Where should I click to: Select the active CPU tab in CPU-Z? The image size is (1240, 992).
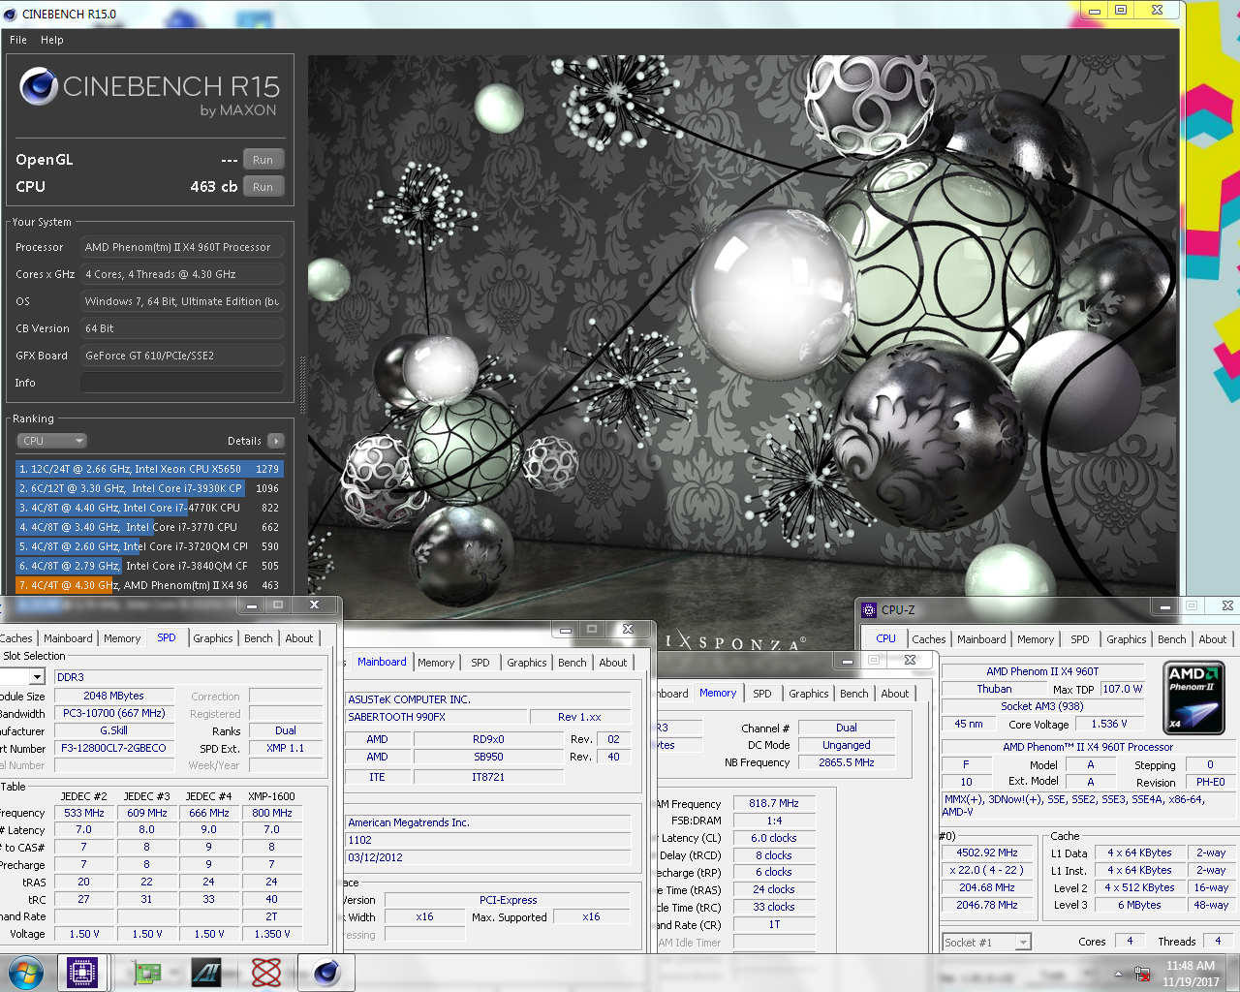click(885, 638)
